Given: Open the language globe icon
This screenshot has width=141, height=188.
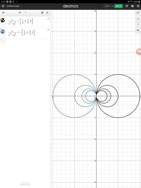Looking at the screenshot, I should (138, 6).
